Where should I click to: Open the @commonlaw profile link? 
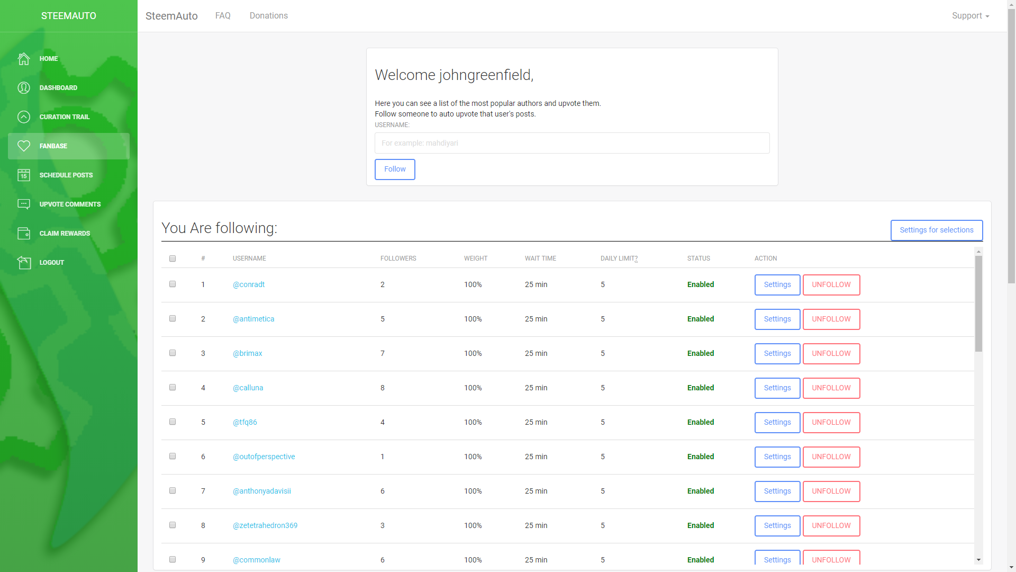pos(257,560)
